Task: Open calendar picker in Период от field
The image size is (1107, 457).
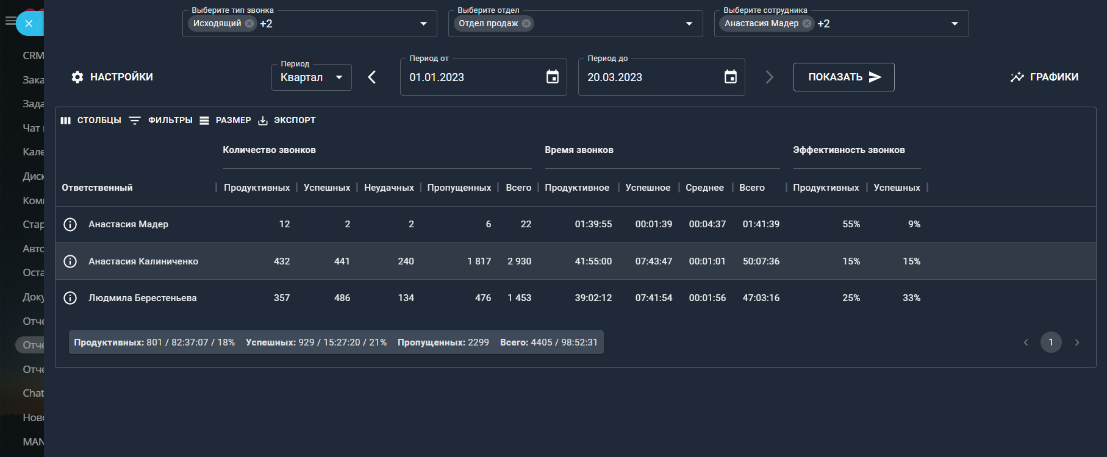Action: (552, 77)
